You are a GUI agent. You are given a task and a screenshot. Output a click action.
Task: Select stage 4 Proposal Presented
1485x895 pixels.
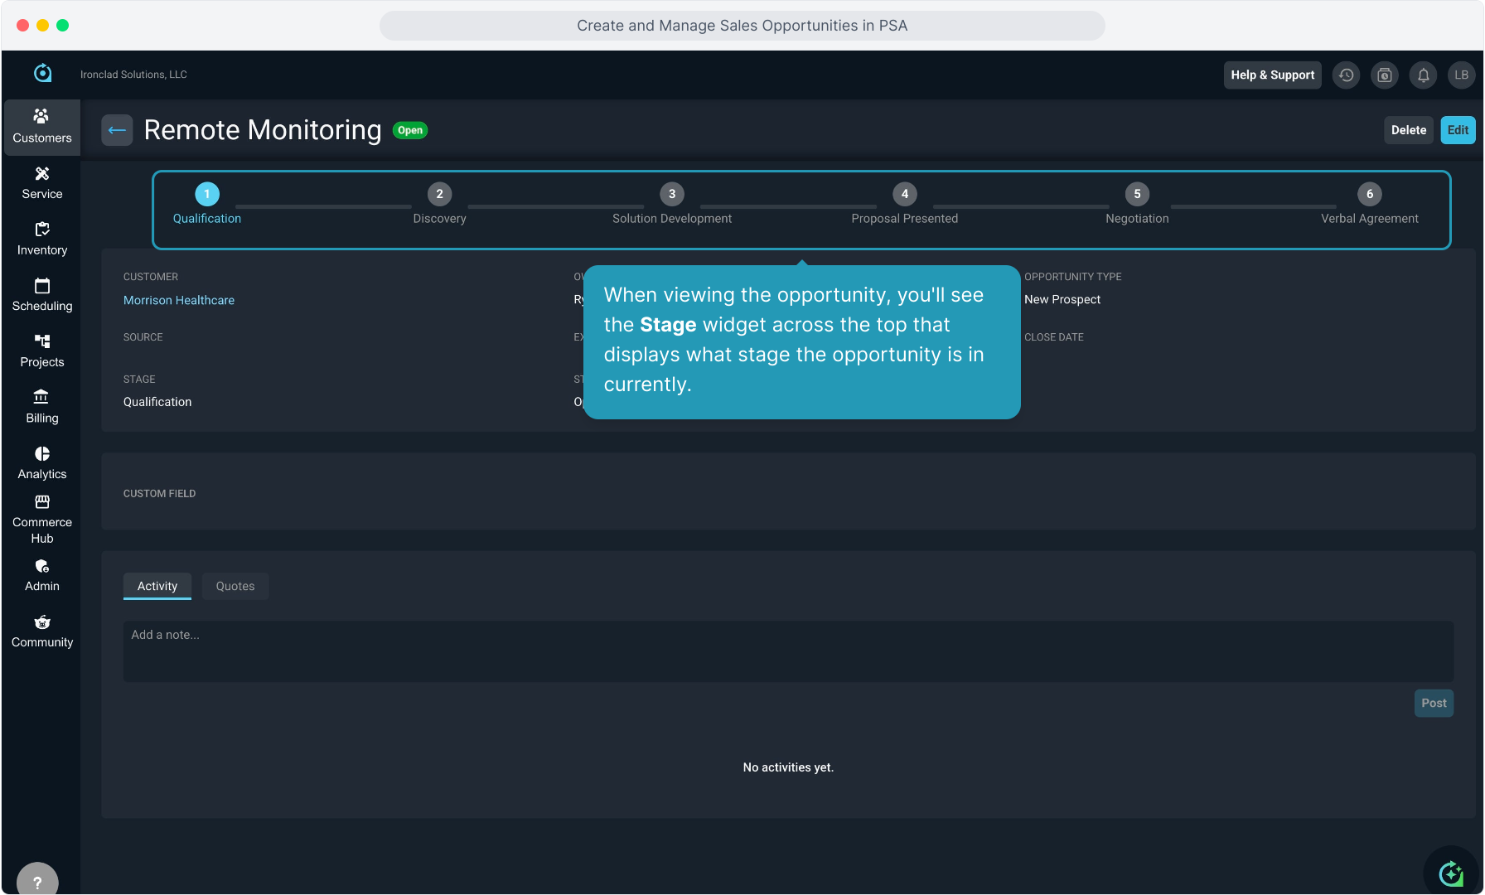(904, 194)
